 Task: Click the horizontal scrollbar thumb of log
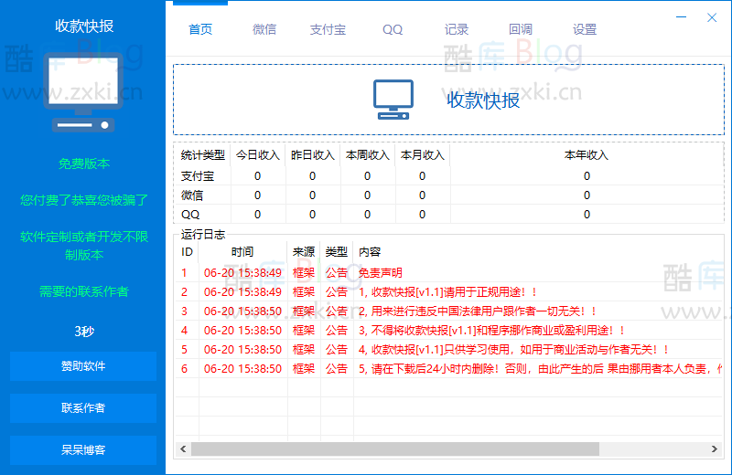point(395,449)
